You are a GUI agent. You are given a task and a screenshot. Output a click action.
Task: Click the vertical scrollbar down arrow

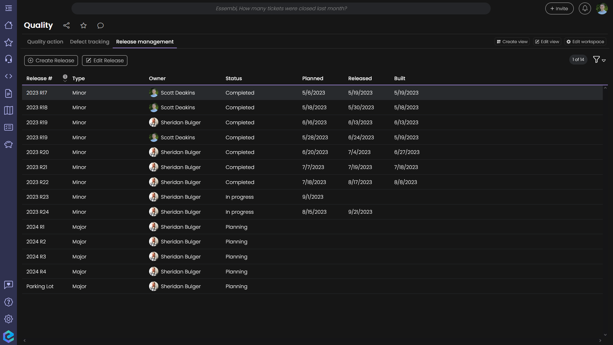click(x=605, y=335)
